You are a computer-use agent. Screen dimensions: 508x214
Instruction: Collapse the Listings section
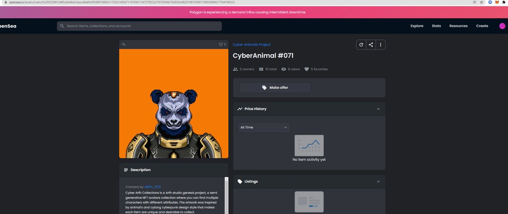click(x=379, y=181)
